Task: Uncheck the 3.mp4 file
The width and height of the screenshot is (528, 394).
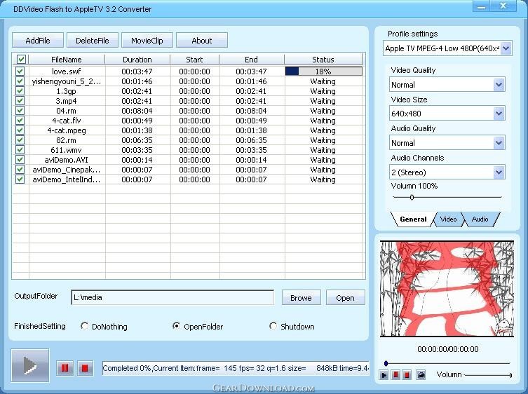Action: (x=20, y=101)
